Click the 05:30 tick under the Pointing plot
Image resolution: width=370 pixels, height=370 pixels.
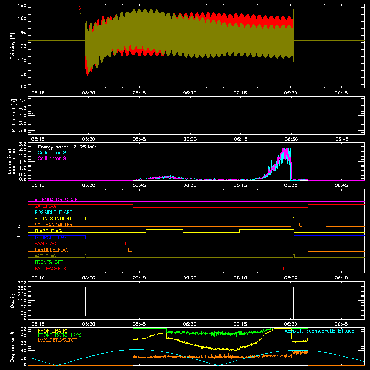(88, 93)
